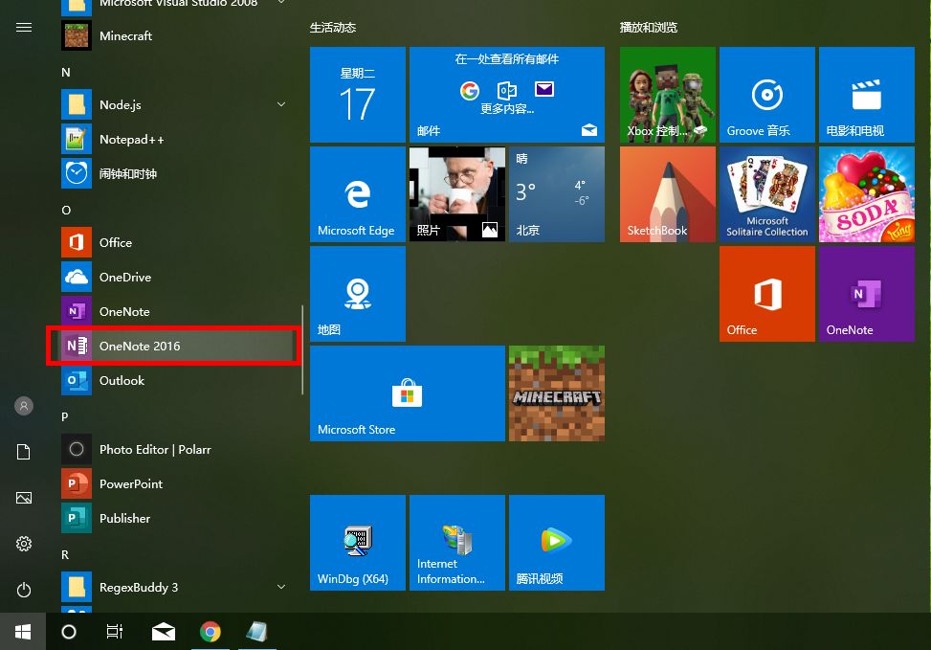The image size is (931, 650).
Task: Click the 生活动态 group title
Action: [333, 28]
